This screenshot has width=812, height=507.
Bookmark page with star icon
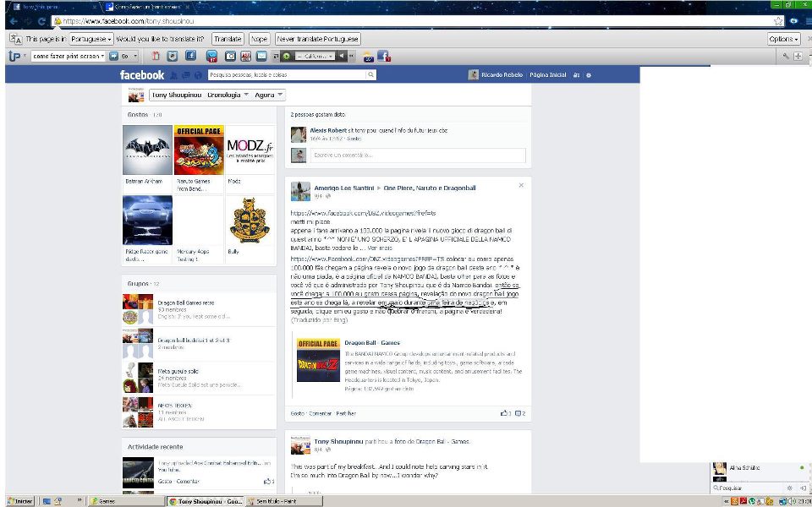tap(778, 21)
